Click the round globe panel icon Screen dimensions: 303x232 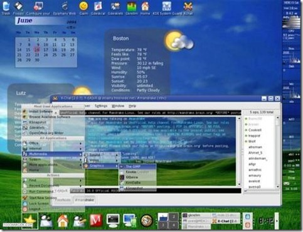point(147,221)
